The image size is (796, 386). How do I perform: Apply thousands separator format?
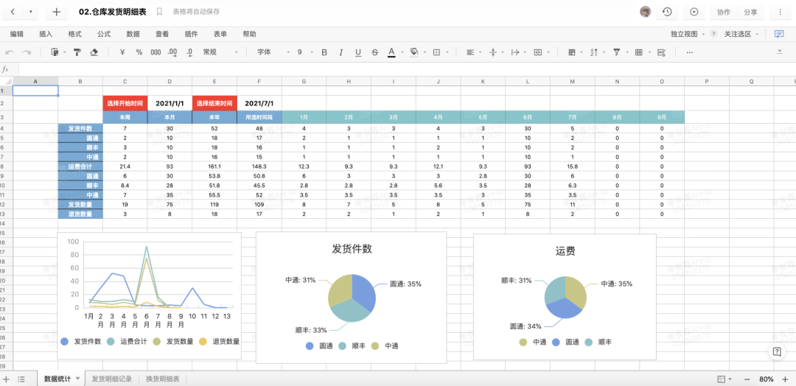[156, 52]
